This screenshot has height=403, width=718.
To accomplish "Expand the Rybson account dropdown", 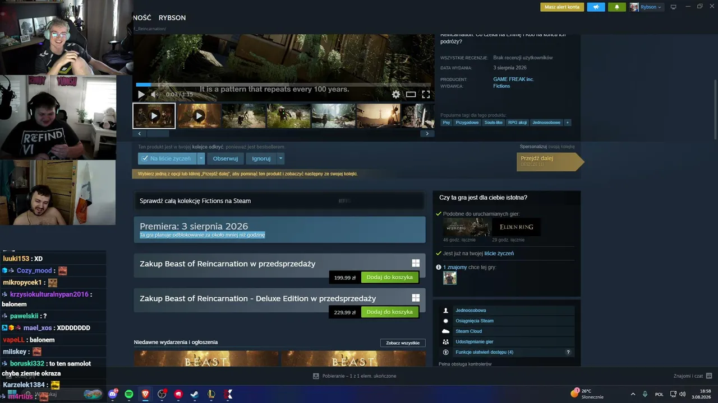I will 651,7.
